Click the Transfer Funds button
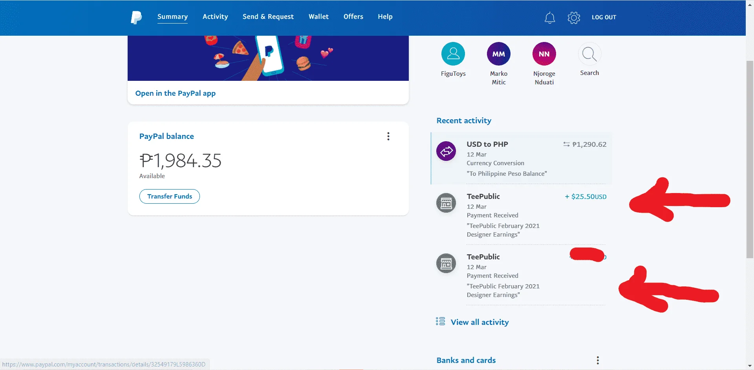The width and height of the screenshot is (754, 370). click(x=170, y=196)
